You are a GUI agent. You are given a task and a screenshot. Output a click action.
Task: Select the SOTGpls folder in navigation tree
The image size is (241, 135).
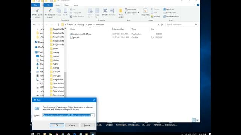[57, 76]
